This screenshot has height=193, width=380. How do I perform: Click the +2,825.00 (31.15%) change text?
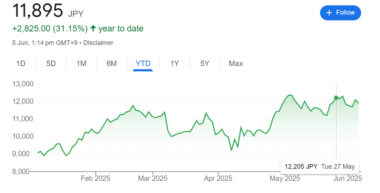click(50, 28)
